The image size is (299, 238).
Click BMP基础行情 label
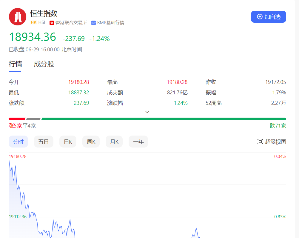(111, 23)
